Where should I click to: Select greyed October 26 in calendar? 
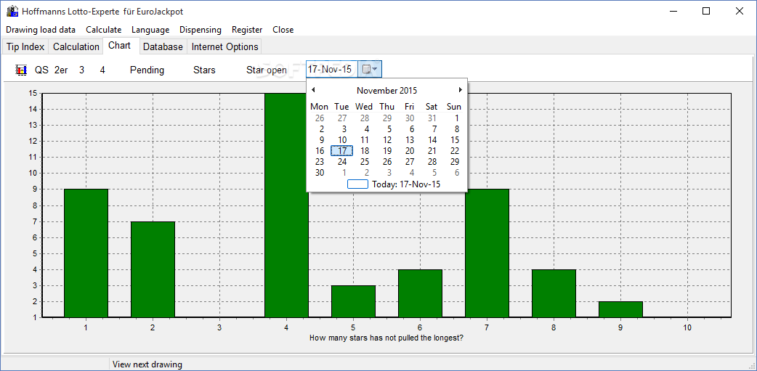(x=320, y=118)
